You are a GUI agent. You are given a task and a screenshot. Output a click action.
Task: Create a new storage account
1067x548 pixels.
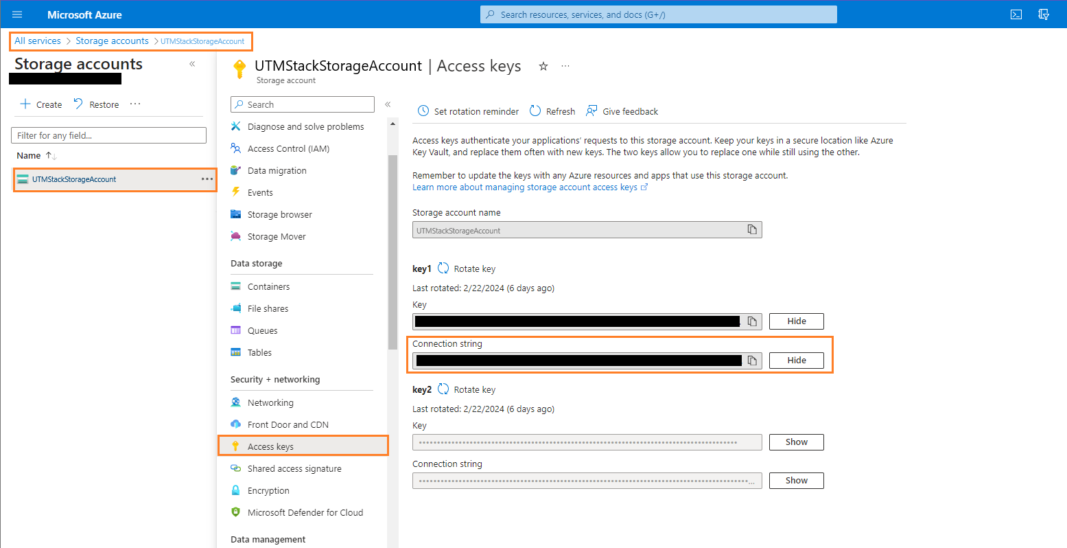(x=41, y=104)
